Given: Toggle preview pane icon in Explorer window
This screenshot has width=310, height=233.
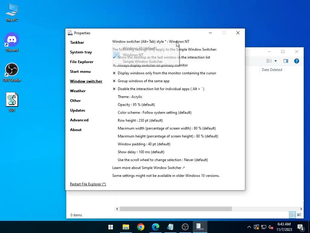Looking at the screenshot, I should [x=286, y=61].
